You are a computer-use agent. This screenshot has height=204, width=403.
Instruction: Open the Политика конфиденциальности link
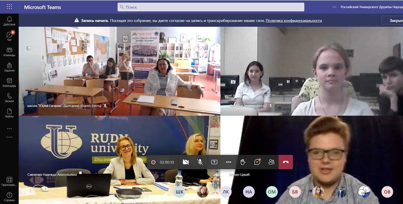pos(294,20)
